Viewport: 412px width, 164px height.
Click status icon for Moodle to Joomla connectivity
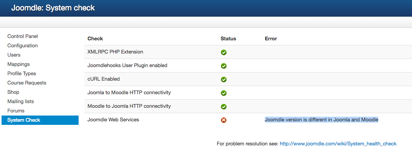click(223, 107)
